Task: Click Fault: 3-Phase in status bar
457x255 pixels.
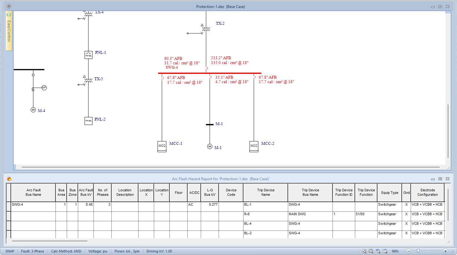Action: point(33,251)
